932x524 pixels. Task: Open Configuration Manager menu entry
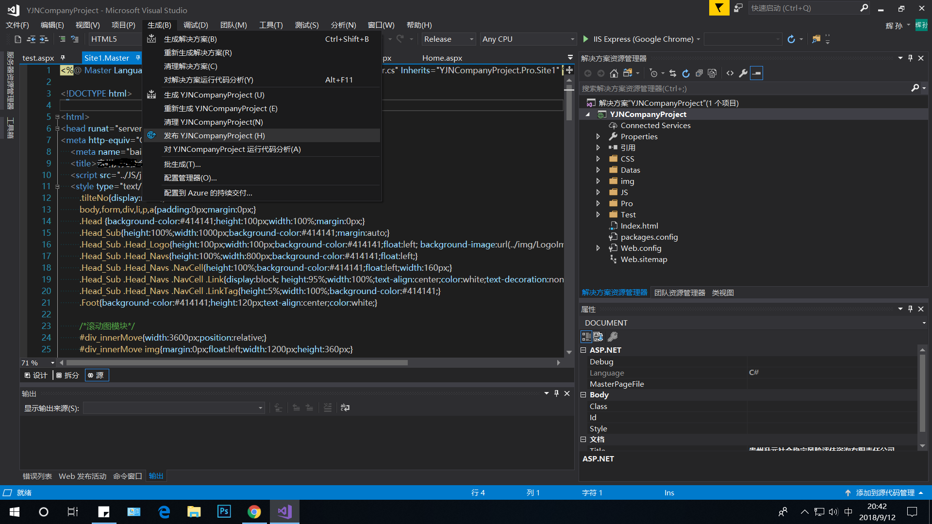pyautogui.click(x=262, y=178)
